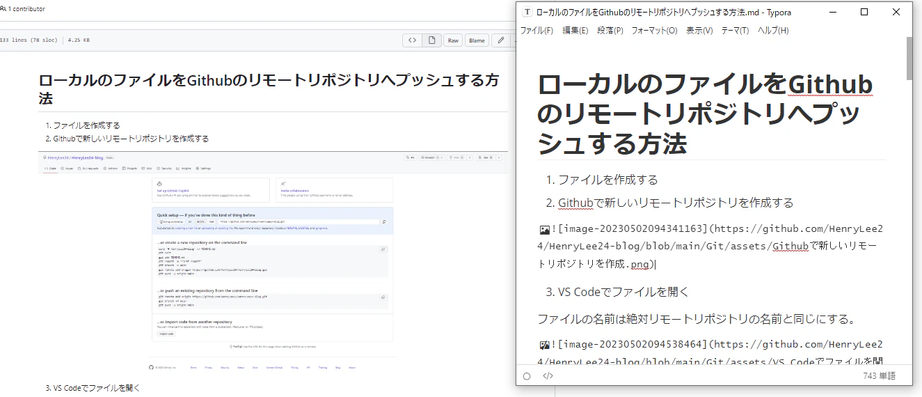Close the Typora window
This screenshot has height=397, width=922.
(896, 12)
